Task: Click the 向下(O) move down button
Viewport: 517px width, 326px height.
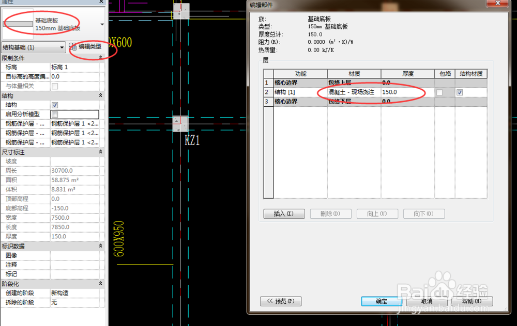Action: click(x=424, y=214)
